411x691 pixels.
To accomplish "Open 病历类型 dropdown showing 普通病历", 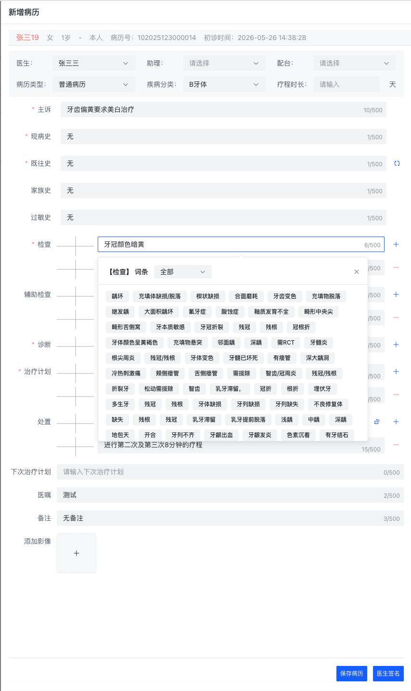I will tap(93, 84).
